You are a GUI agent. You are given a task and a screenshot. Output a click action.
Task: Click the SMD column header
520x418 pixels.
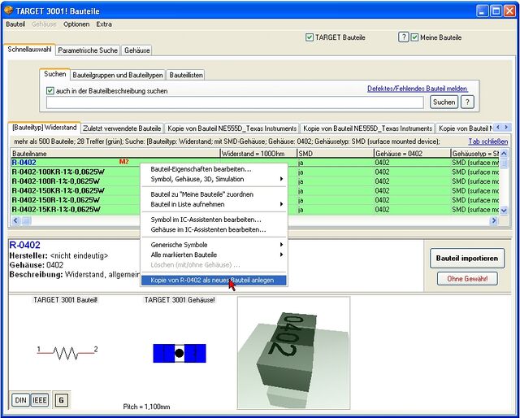click(x=336, y=154)
